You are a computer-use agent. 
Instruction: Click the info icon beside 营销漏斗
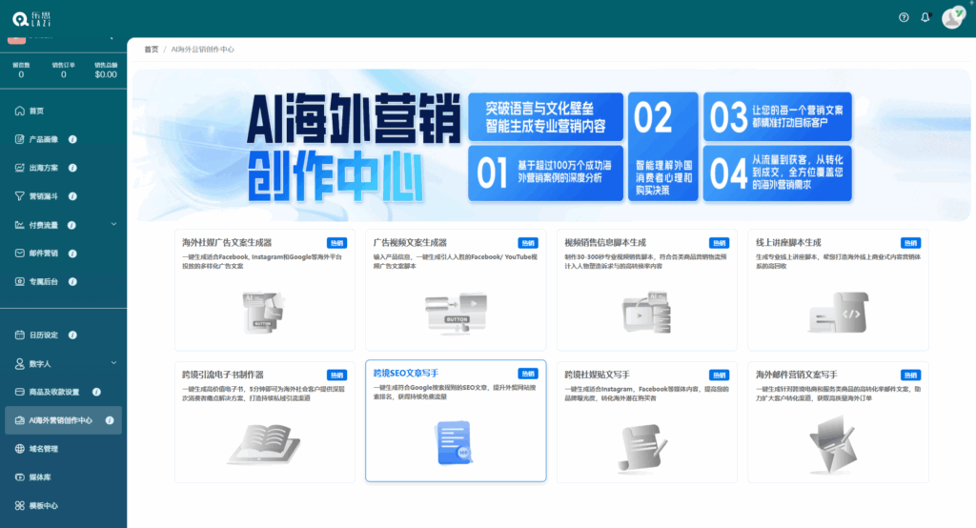click(x=73, y=196)
